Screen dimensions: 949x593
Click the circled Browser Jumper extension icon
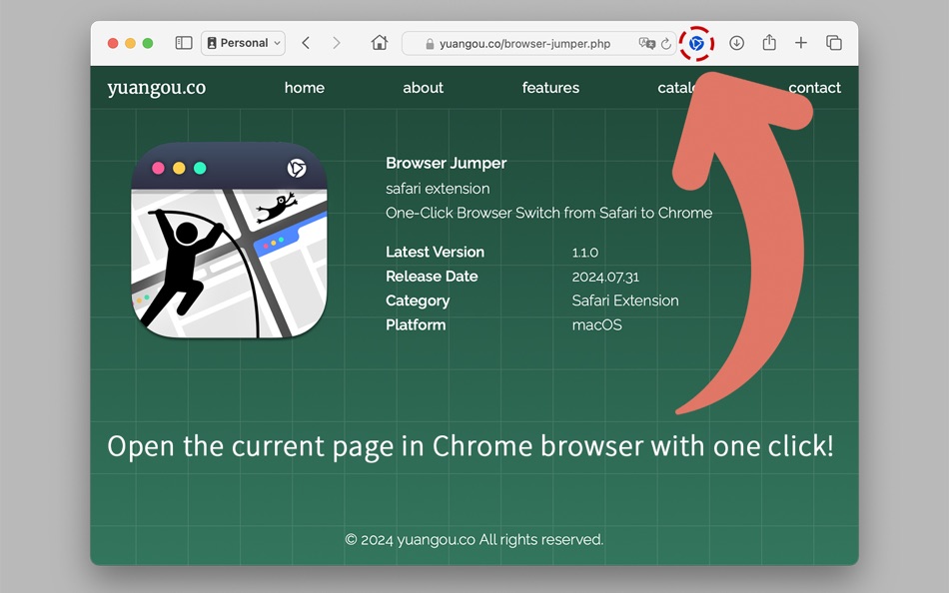click(x=696, y=43)
